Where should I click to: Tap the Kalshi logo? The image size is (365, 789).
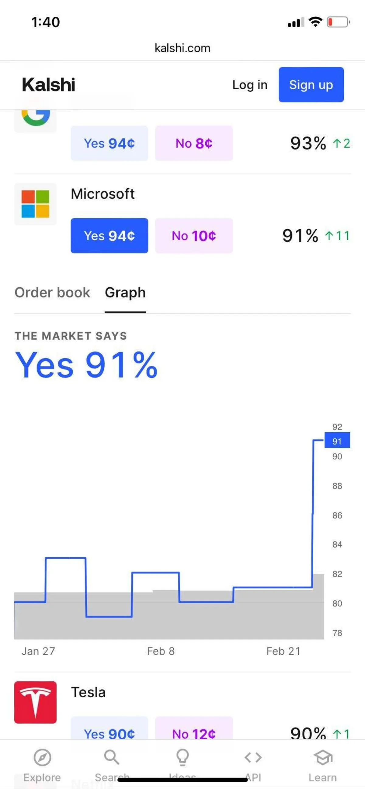[x=48, y=84]
